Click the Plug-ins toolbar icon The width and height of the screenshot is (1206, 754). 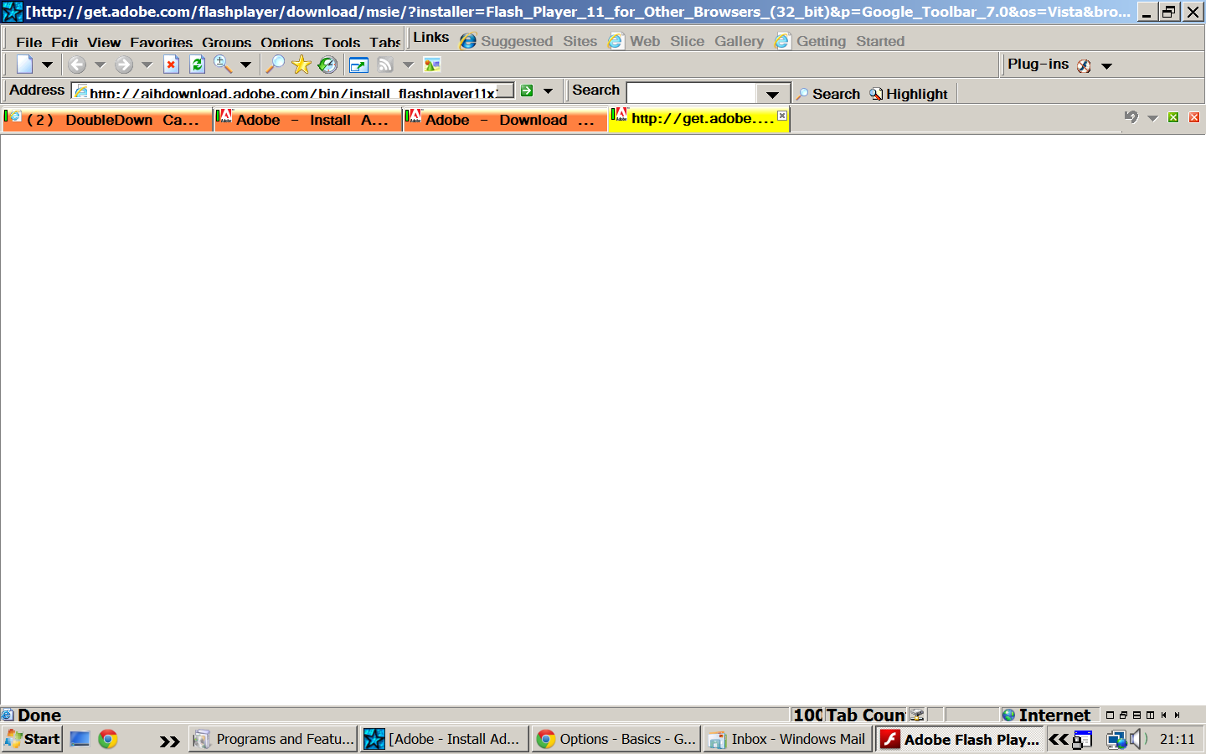pos(1084,65)
